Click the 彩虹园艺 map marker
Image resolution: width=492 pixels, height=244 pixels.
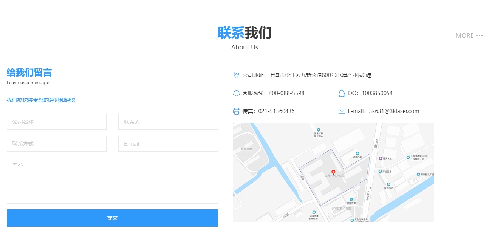[380, 172]
